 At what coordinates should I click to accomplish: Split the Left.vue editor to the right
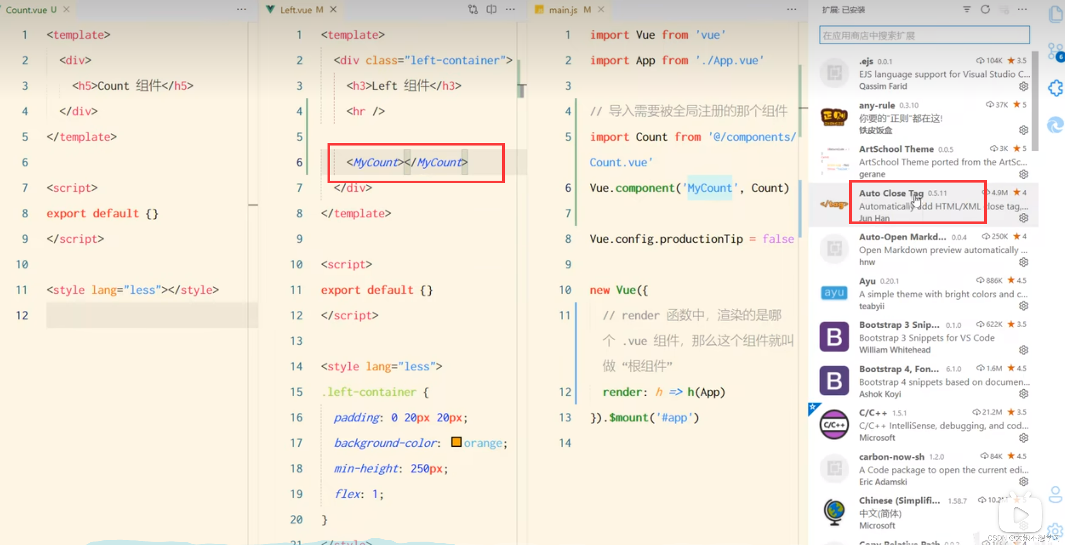492,9
